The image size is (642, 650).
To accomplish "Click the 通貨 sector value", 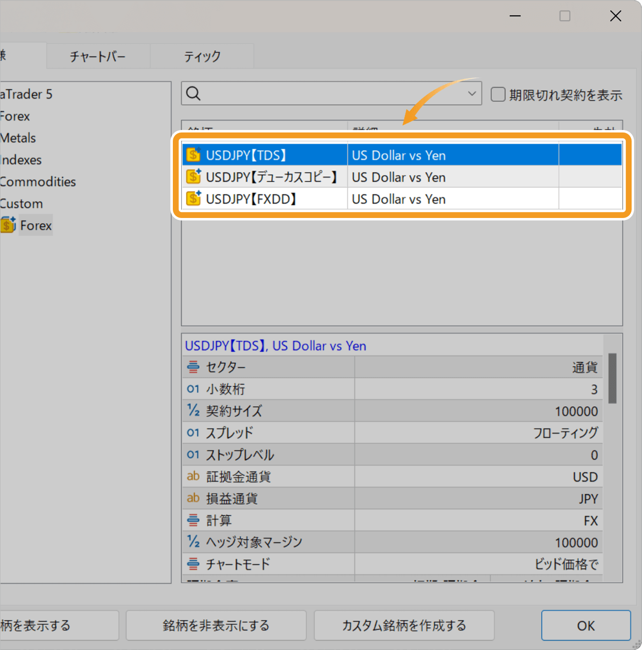I will [585, 367].
